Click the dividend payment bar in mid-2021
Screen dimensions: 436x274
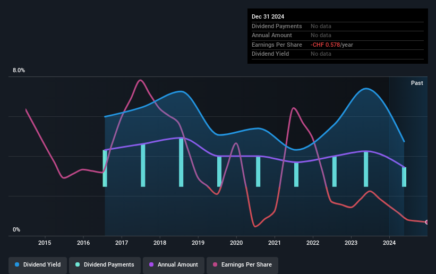coord(296,175)
